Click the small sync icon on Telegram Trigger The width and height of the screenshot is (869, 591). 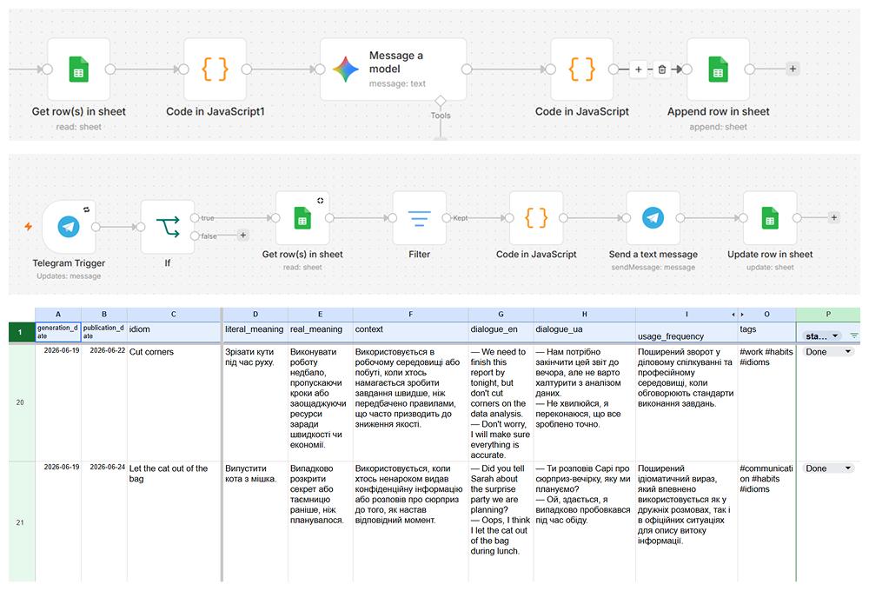pos(86,209)
